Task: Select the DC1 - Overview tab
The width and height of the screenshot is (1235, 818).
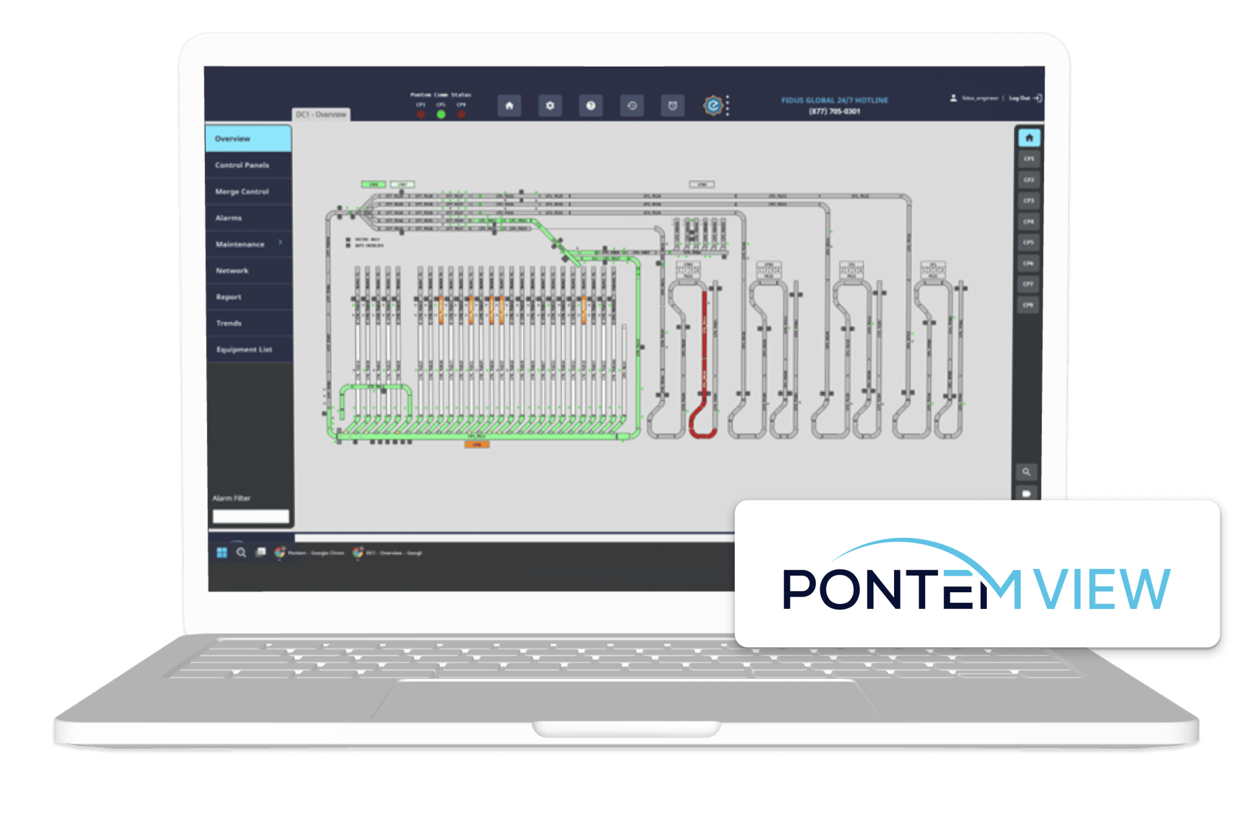Action: coord(321,115)
